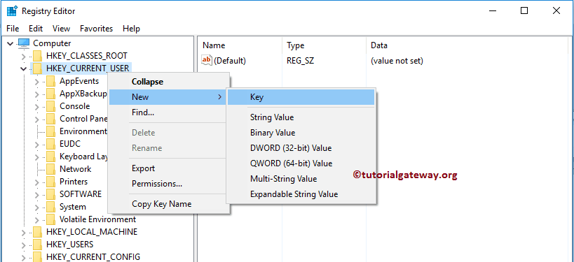Image resolution: width=574 pixels, height=262 pixels.
Task: Open the Favorites menu
Action: click(x=96, y=29)
